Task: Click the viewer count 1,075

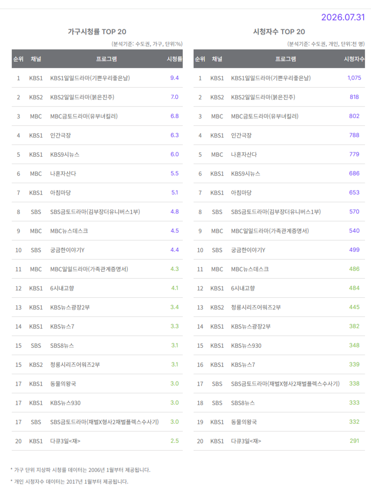Action: pos(354,78)
